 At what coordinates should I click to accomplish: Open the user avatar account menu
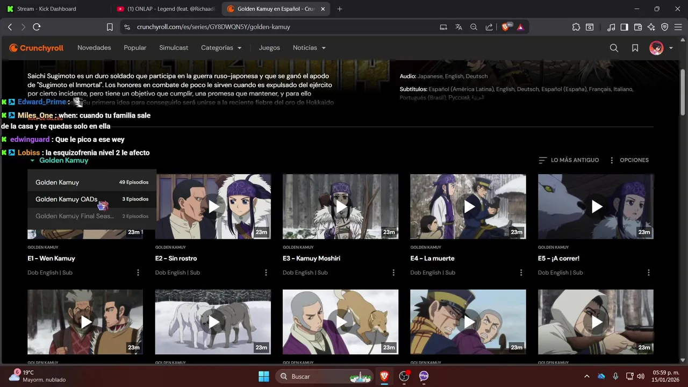coord(661,48)
